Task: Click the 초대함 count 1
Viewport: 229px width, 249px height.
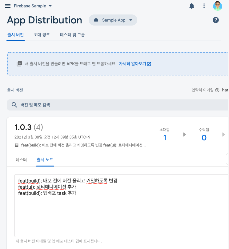Action: click(x=165, y=138)
